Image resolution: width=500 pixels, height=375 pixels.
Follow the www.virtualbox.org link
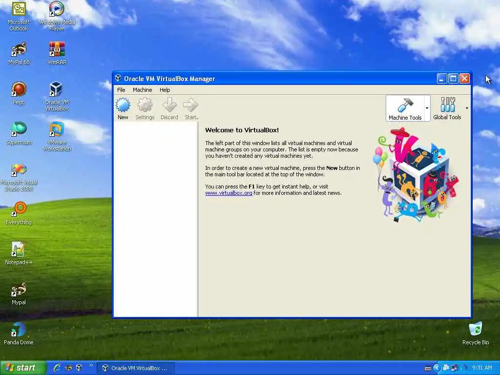click(x=229, y=193)
